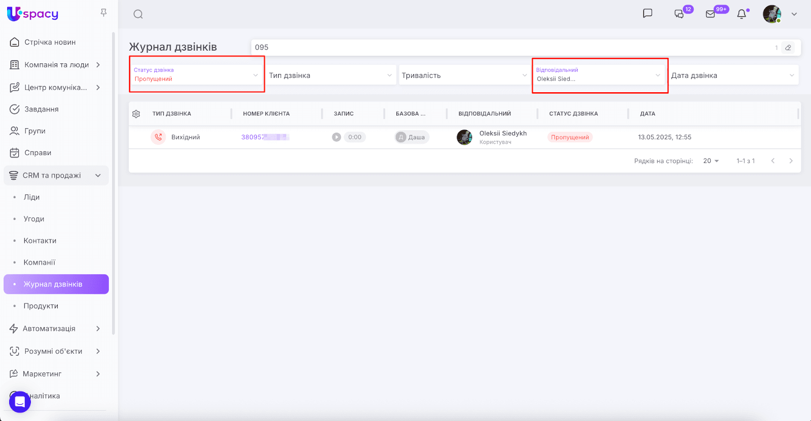Open the mail inbox icon with 99+ badge
This screenshot has width=811, height=421.
(711, 14)
